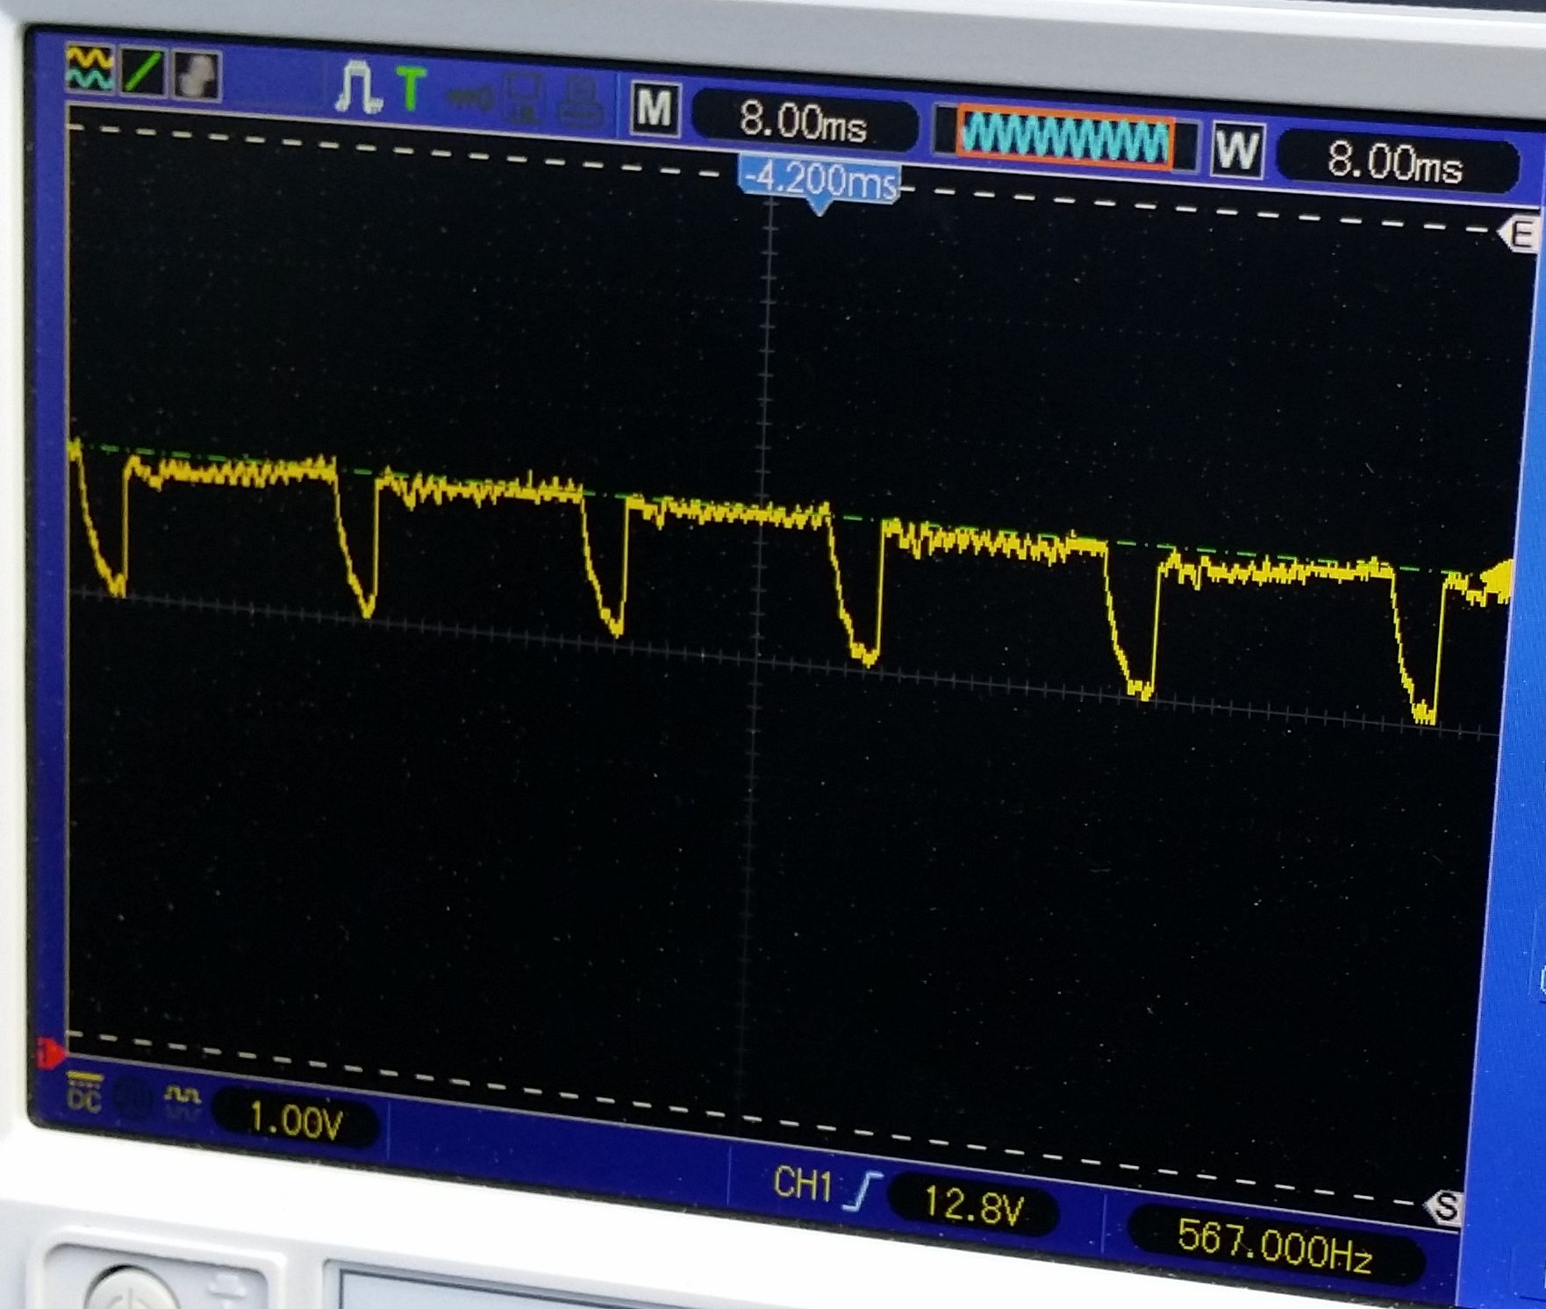Click the dual-waveform channel icon
The image size is (1546, 1309).
pyautogui.click(x=89, y=69)
